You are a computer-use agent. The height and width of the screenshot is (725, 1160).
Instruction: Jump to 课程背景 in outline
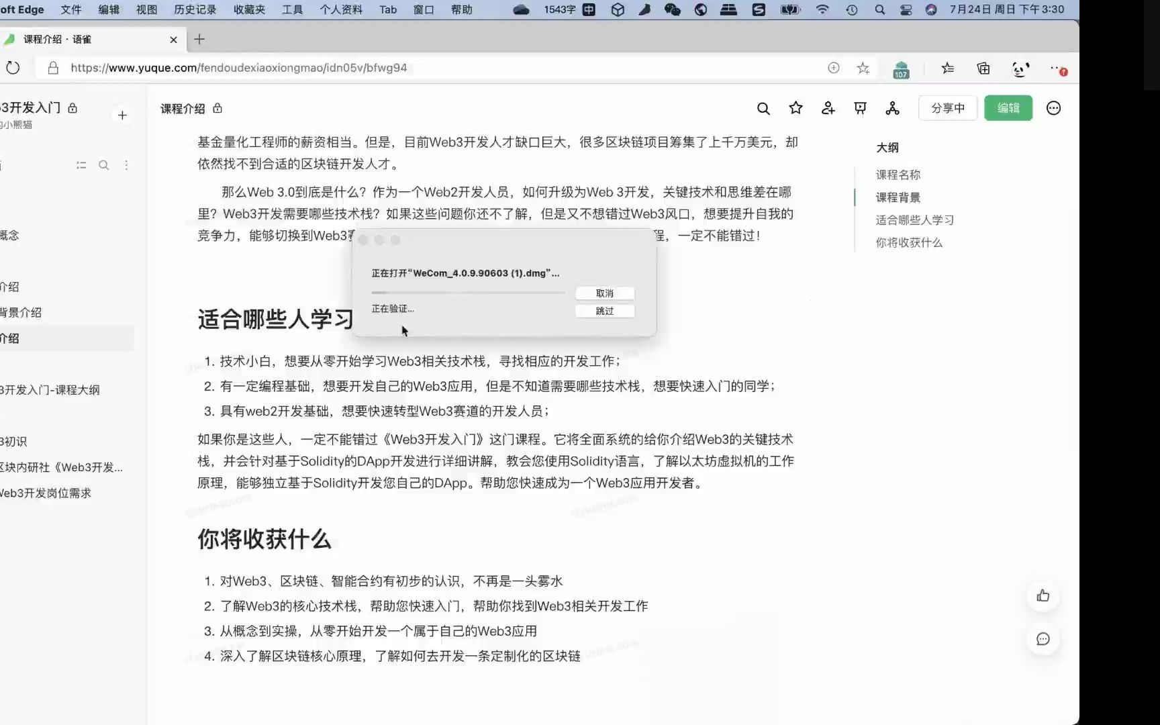tap(898, 197)
